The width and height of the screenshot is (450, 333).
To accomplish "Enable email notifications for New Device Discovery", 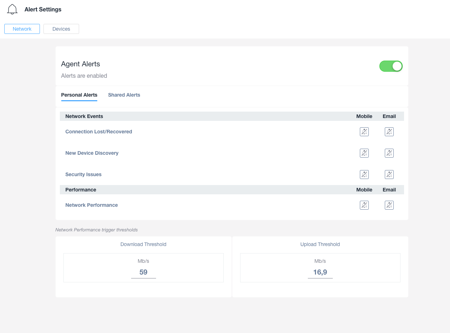I will 389,153.
